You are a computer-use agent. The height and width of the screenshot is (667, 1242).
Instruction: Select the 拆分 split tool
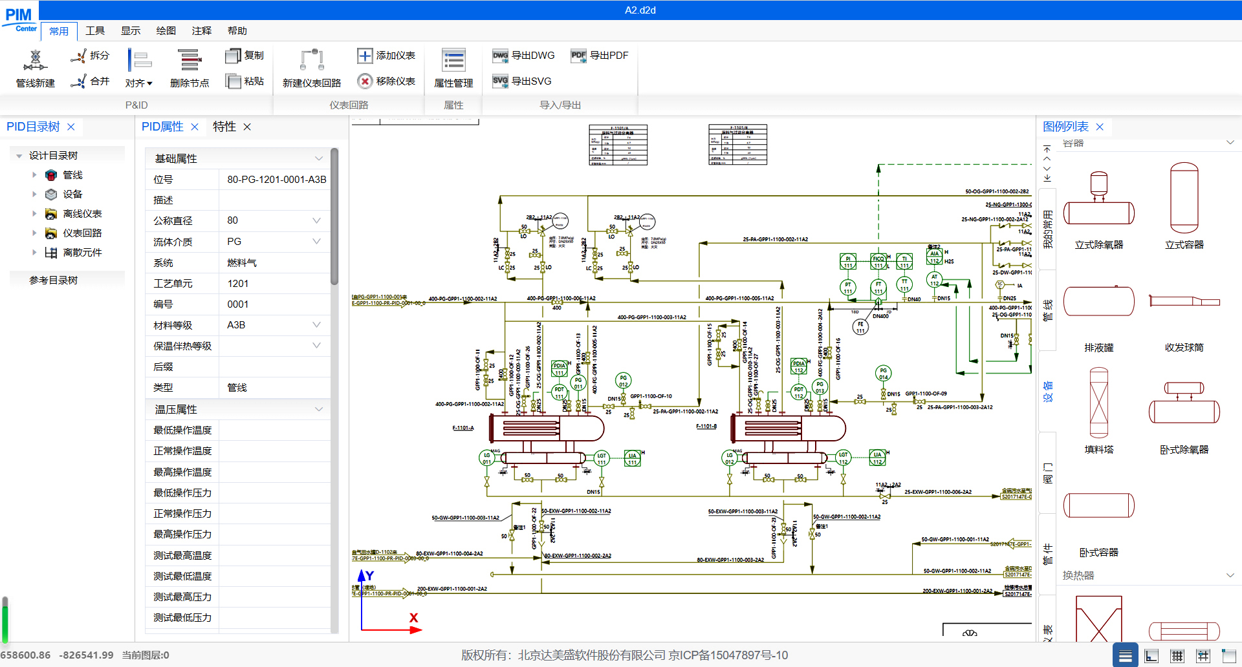[90, 56]
